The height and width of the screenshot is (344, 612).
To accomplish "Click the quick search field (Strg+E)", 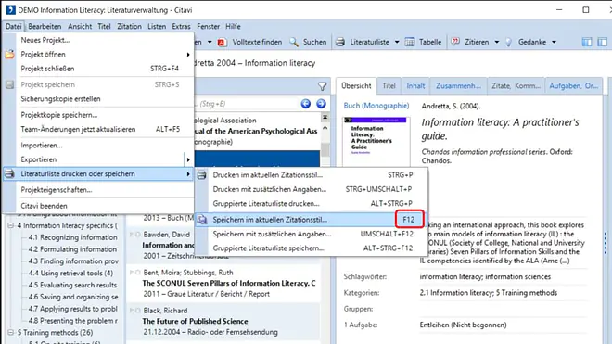I will (248, 104).
